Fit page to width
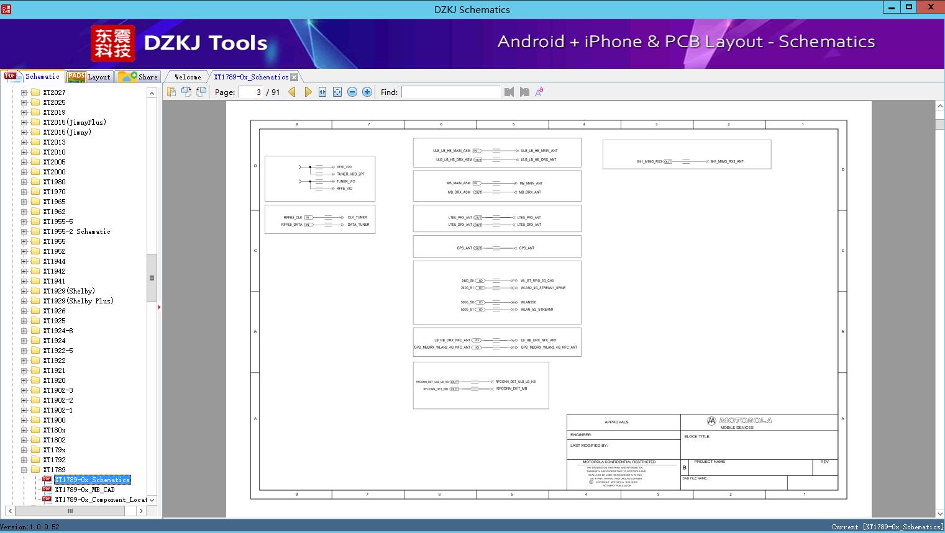Image resolution: width=945 pixels, height=533 pixels. point(322,92)
